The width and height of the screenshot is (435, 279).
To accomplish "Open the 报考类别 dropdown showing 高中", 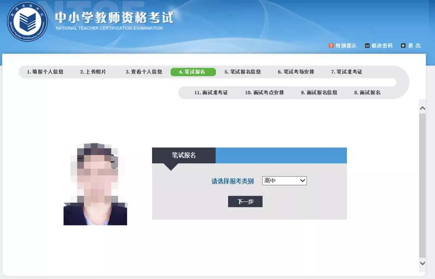I will [284, 181].
